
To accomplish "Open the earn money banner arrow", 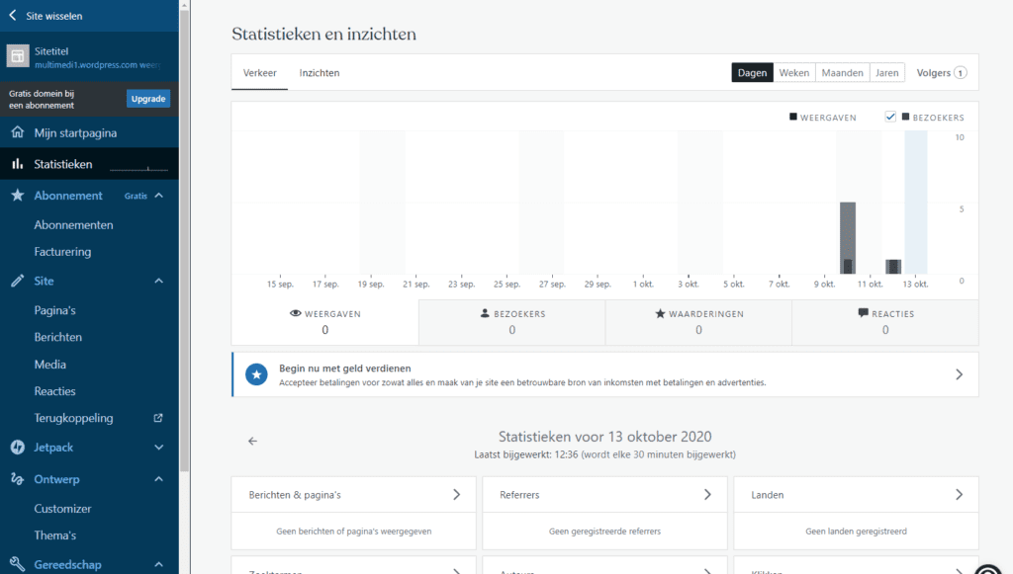I will click(x=959, y=374).
